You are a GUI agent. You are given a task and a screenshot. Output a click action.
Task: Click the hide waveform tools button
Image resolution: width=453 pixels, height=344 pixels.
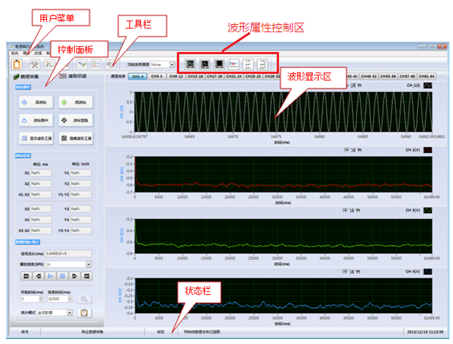pyautogui.click(x=75, y=138)
